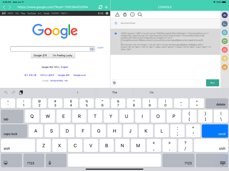Image resolution: width=229 pixels, height=171 pixels.
Task: Choose the "The" keyboard suggestion
Action: (x=115, y=92)
